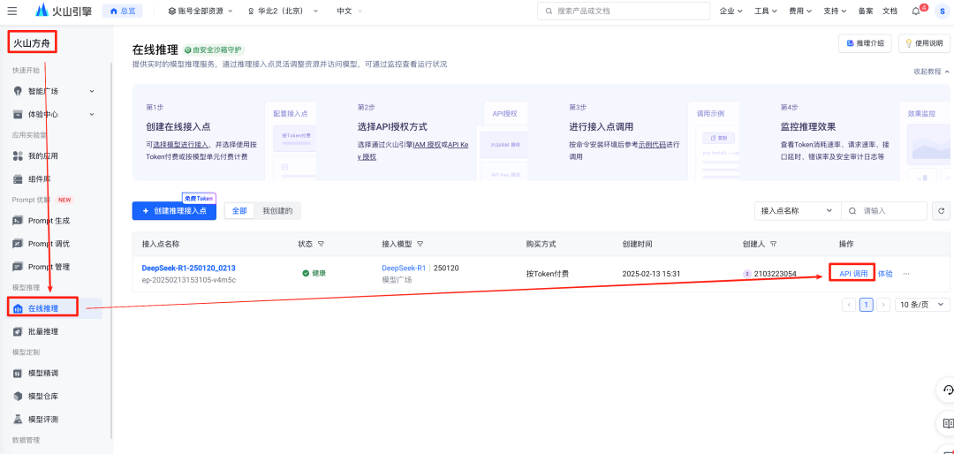Screen dimensions: 954x454
Task: Click the 火山引擎 logo
Action: [x=64, y=11]
